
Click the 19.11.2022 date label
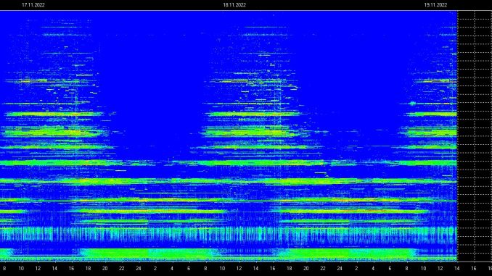pyautogui.click(x=435, y=5)
